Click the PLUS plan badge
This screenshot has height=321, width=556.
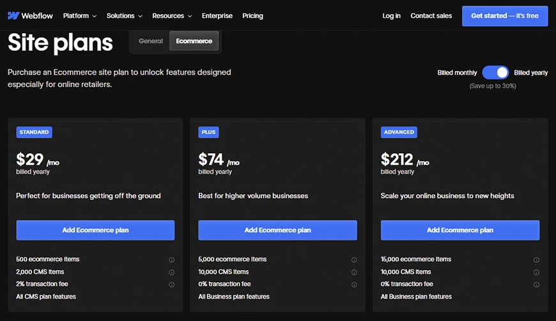208,132
